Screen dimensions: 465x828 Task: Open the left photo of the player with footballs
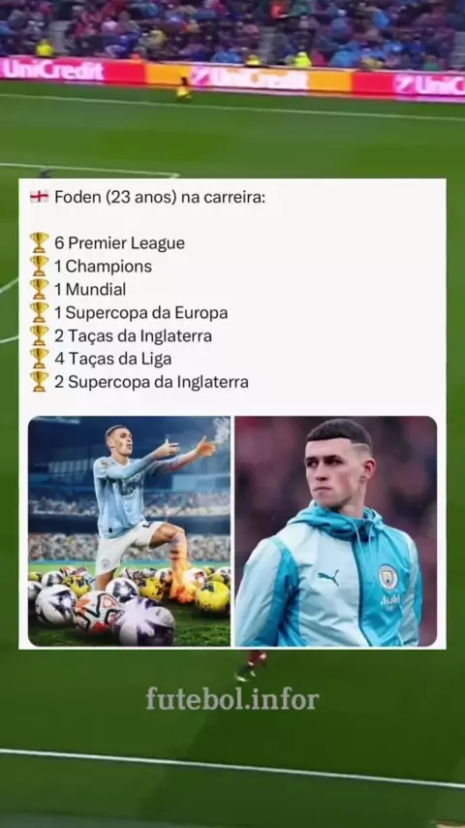point(129,531)
